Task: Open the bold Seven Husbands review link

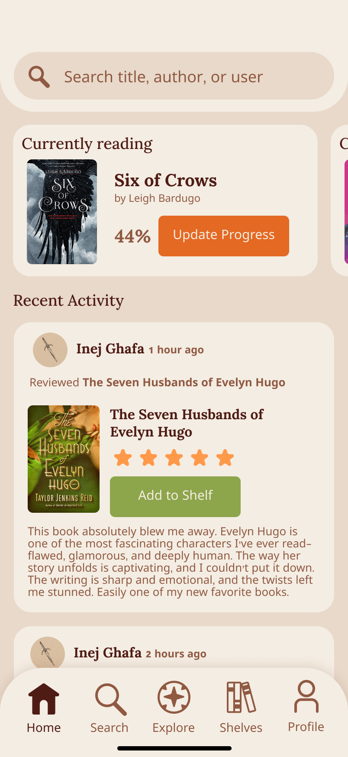Action: coord(184,382)
